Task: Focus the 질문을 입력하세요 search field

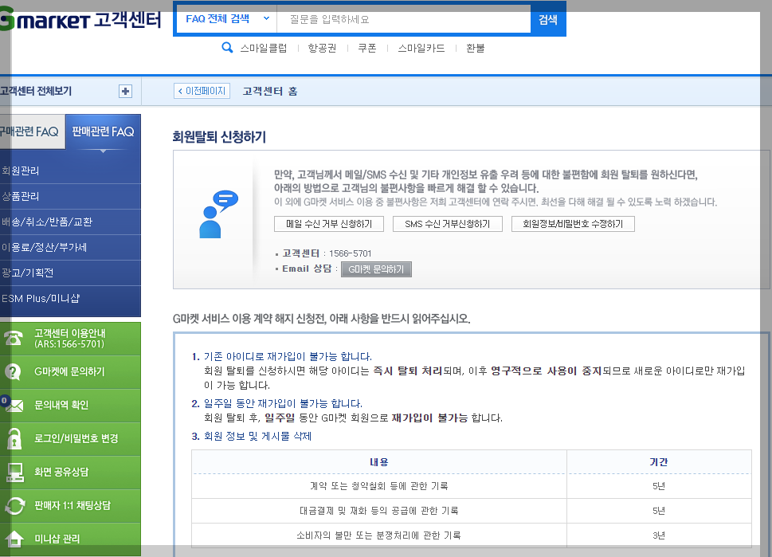Action: click(404, 19)
